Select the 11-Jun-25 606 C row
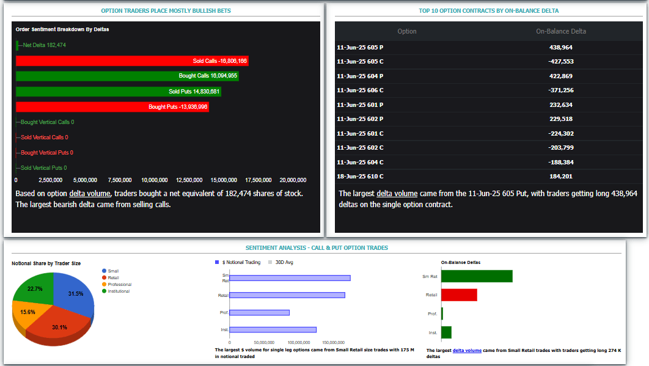Viewport: 649px width, 366px height. tap(488, 90)
